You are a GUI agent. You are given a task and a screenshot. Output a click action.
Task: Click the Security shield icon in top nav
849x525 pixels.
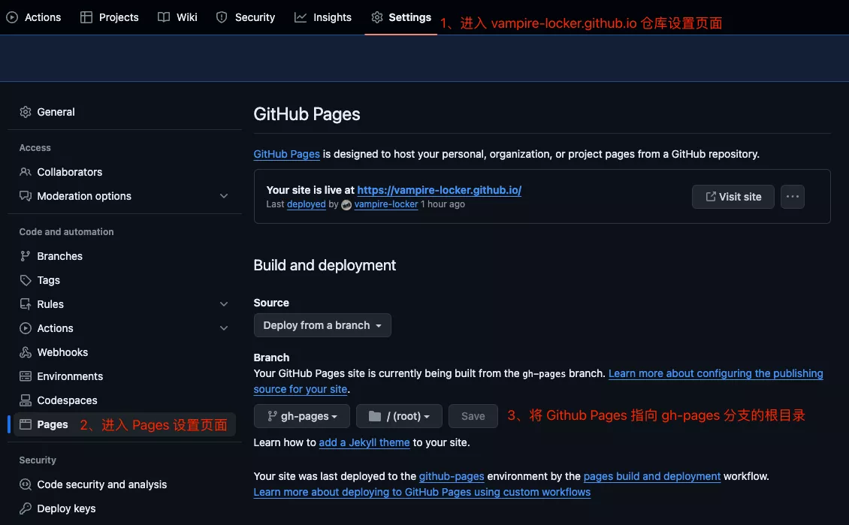(222, 17)
